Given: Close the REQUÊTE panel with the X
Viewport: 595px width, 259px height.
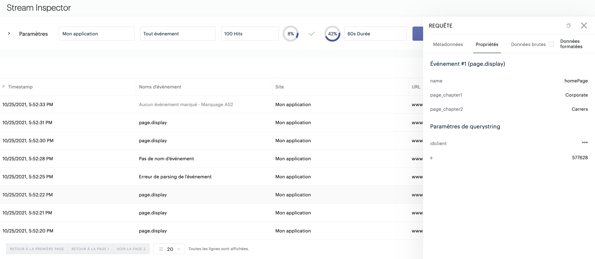Looking at the screenshot, I should [x=584, y=25].
